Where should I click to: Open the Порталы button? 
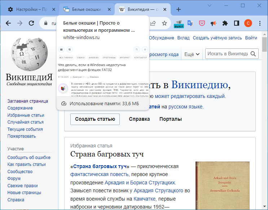pos(171,119)
